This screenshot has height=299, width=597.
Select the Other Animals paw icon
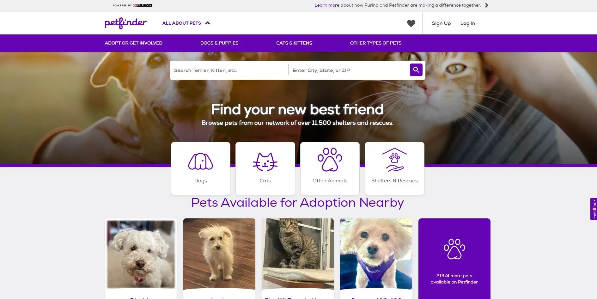coord(330,160)
